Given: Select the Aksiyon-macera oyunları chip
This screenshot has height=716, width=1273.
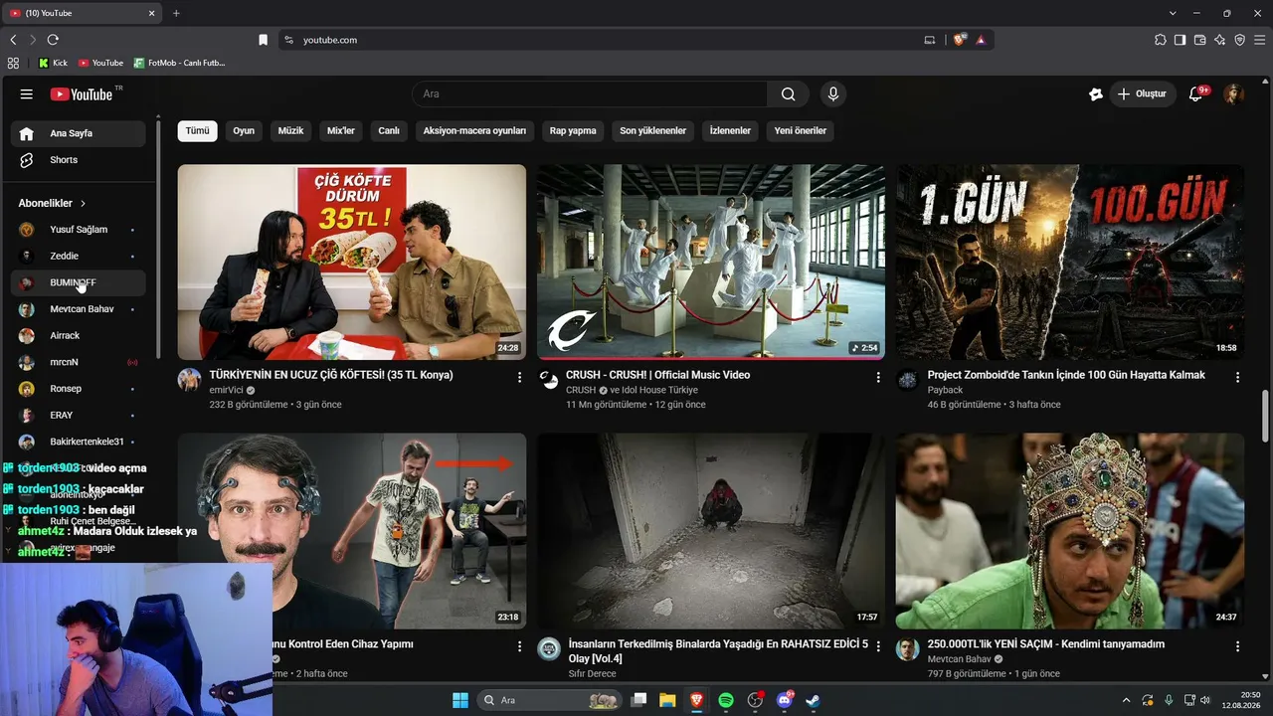Looking at the screenshot, I should tap(474, 130).
